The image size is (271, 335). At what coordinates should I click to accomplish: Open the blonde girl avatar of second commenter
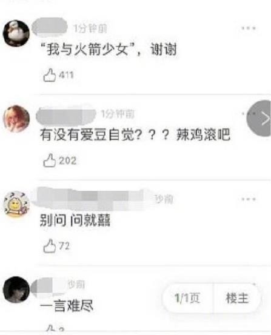pos(16,119)
